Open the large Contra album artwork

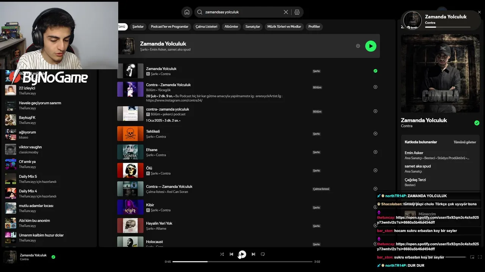(440, 73)
